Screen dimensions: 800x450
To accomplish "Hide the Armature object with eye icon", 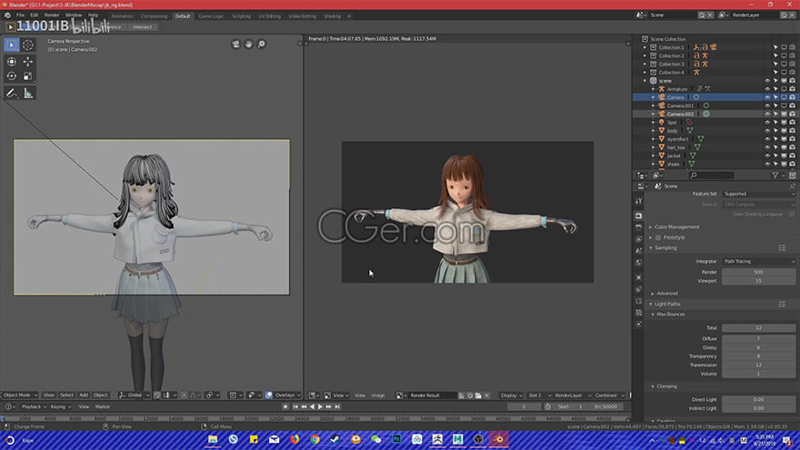I will coord(767,89).
